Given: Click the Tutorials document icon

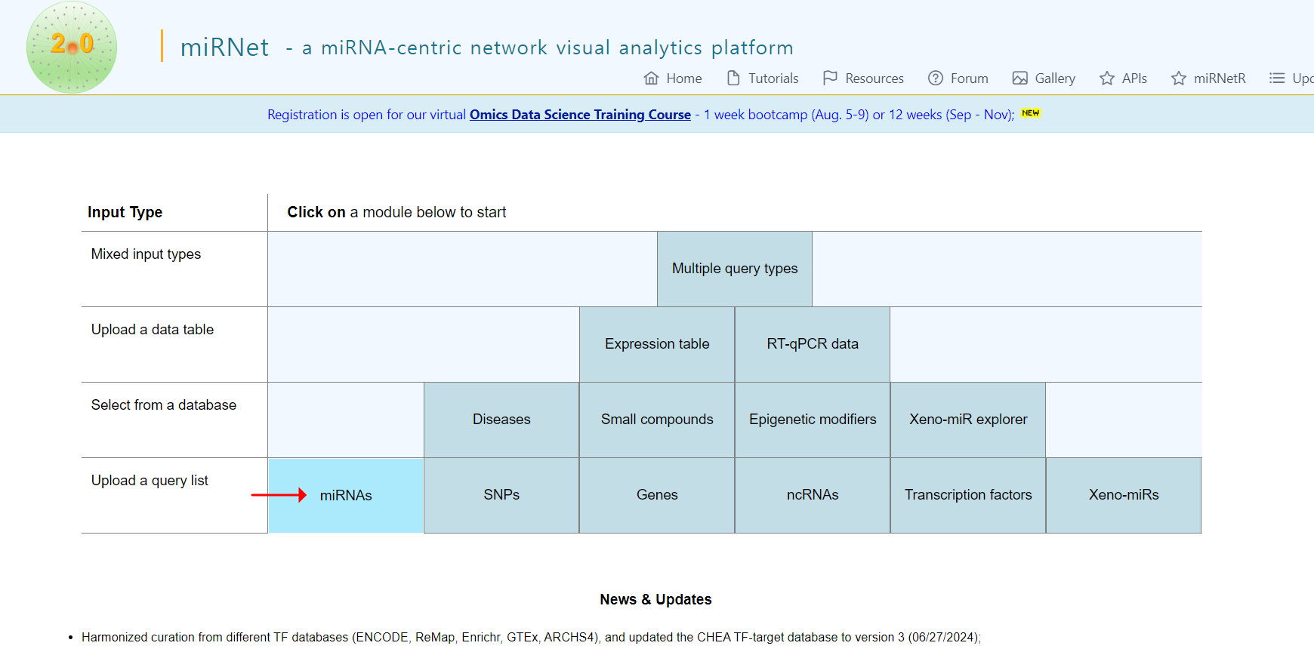Looking at the screenshot, I should tap(733, 78).
